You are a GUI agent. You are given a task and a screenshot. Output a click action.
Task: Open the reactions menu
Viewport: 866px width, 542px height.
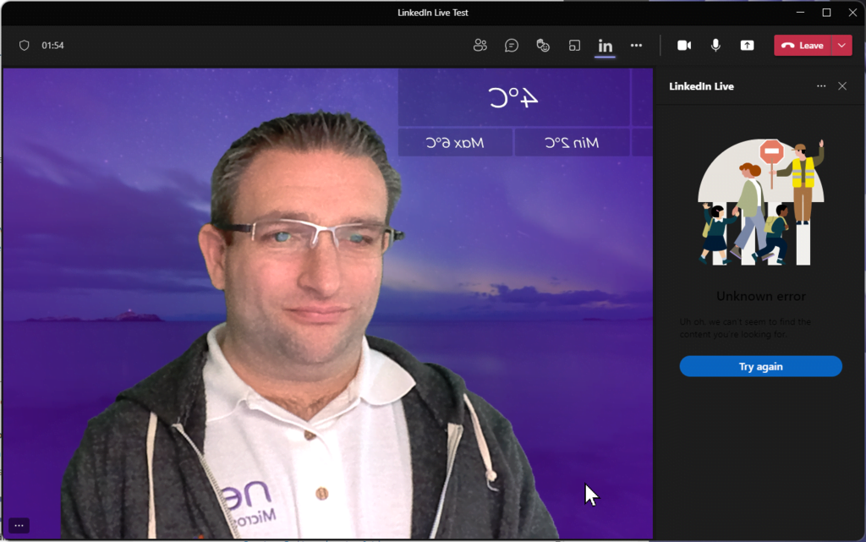tap(543, 46)
